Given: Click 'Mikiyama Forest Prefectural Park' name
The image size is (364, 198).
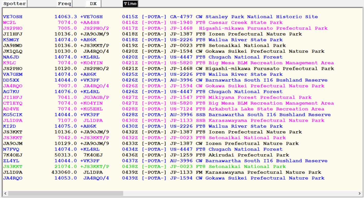Looking at the screenshot, I should (x=260, y=98).
